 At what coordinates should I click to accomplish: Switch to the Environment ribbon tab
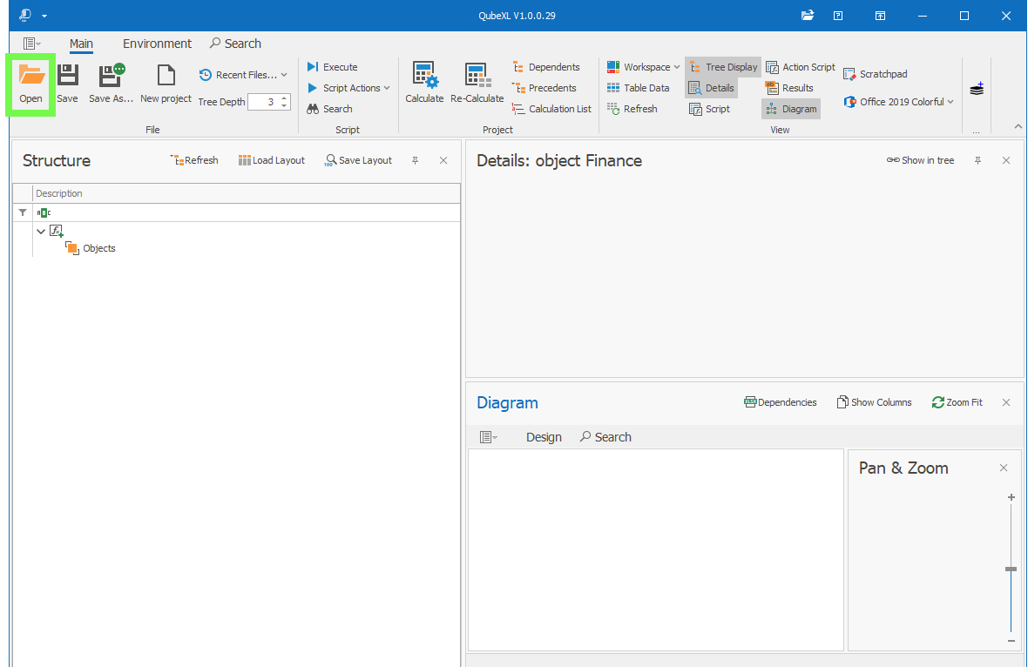pos(157,44)
